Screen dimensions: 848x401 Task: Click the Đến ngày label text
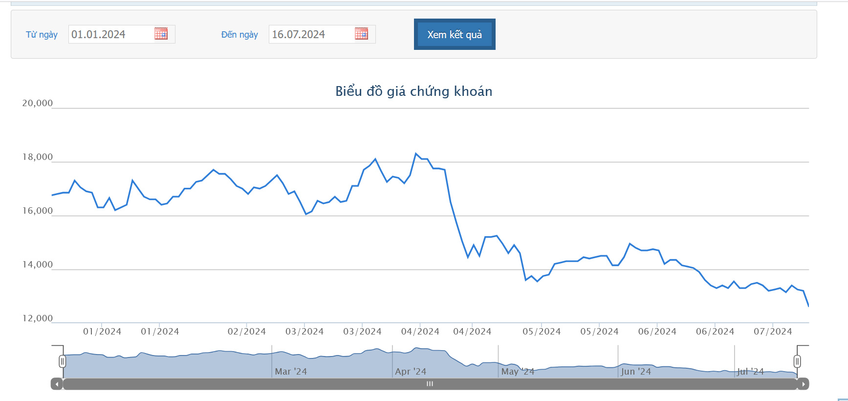239,35
